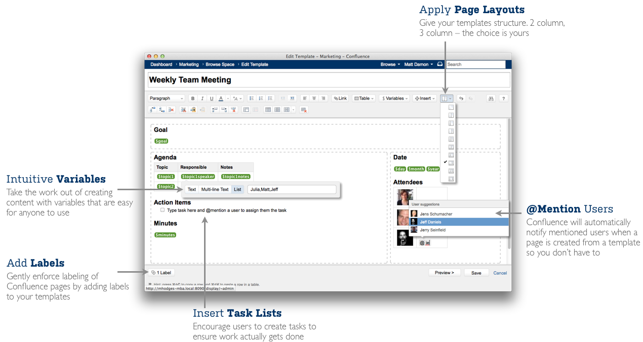Viewport: 643px width, 342px height.
Task: Open find and replace binoculars icon
Action: pyautogui.click(x=491, y=98)
